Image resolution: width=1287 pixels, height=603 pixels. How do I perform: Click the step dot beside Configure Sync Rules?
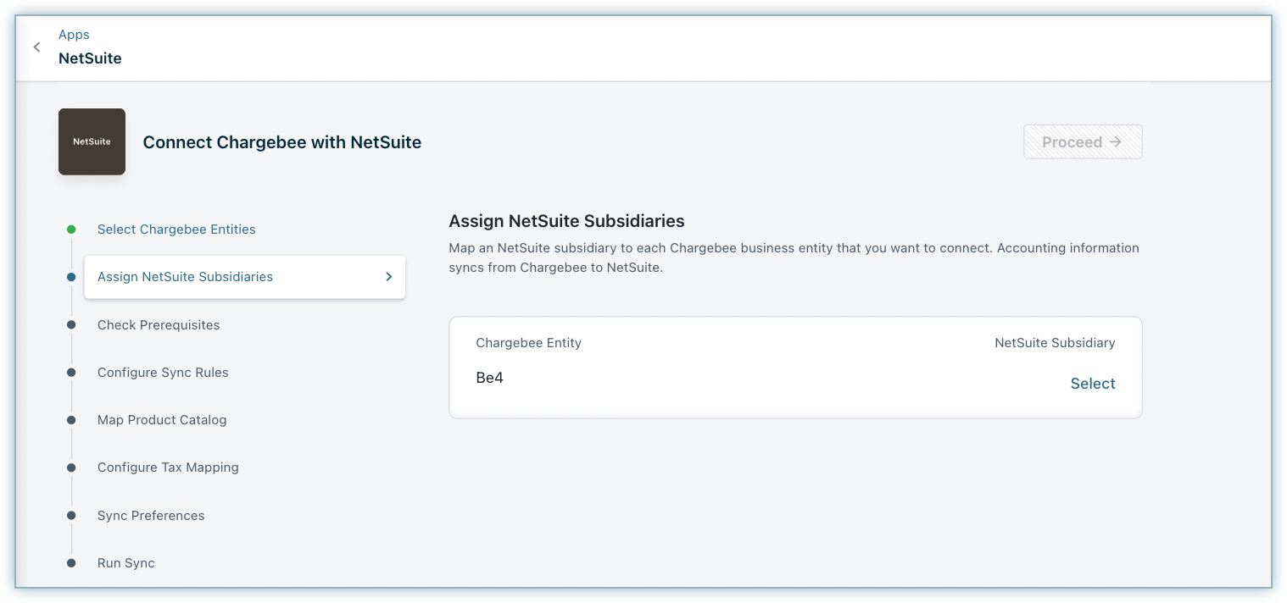click(x=71, y=373)
